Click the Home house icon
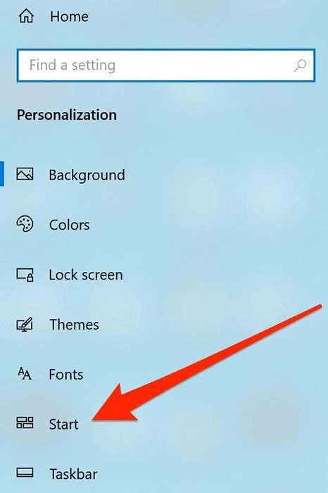Screen dimensions: 328x493 pyautogui.click(x=26, y=15)
